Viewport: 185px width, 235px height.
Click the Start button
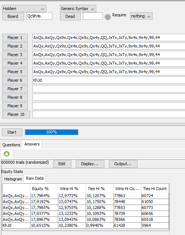coord(12,132)
